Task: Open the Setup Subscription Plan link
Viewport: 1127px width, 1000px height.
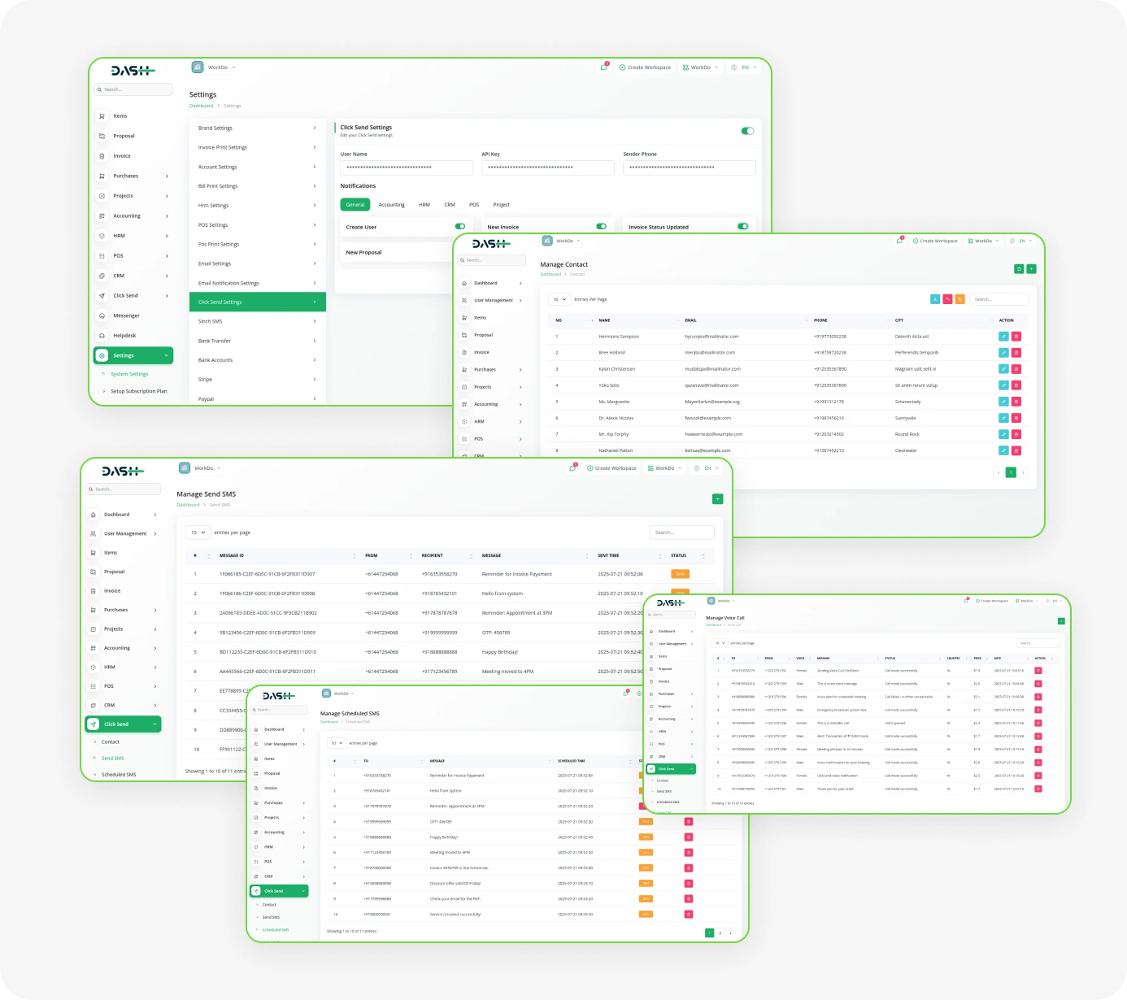Action: [x=138, y=391]
